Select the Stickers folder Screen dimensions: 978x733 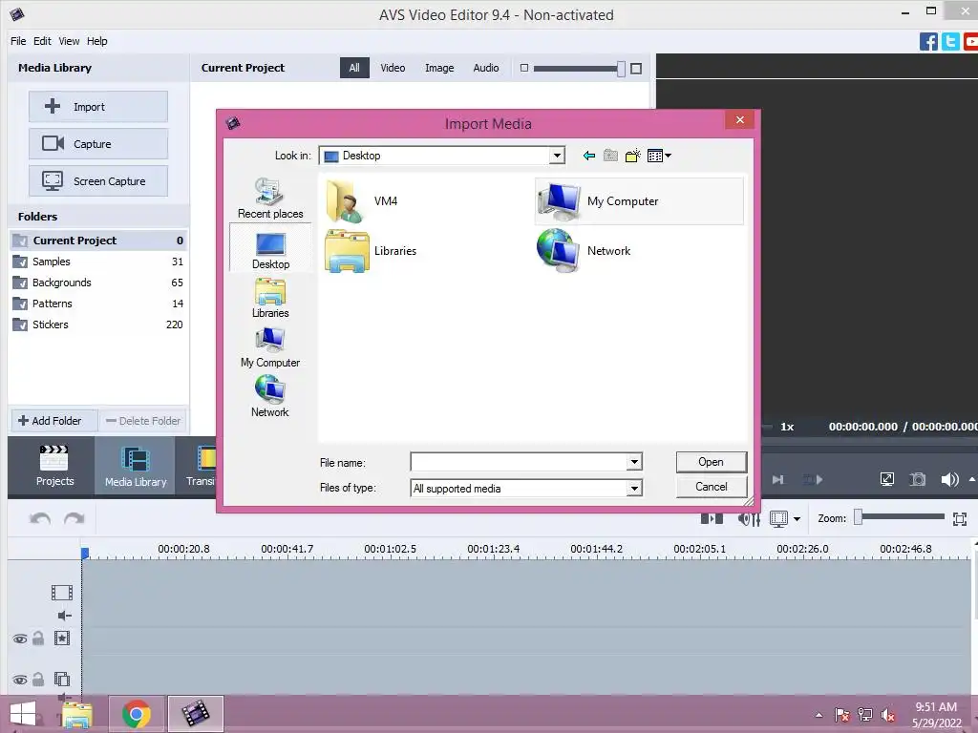coord(98,325)
